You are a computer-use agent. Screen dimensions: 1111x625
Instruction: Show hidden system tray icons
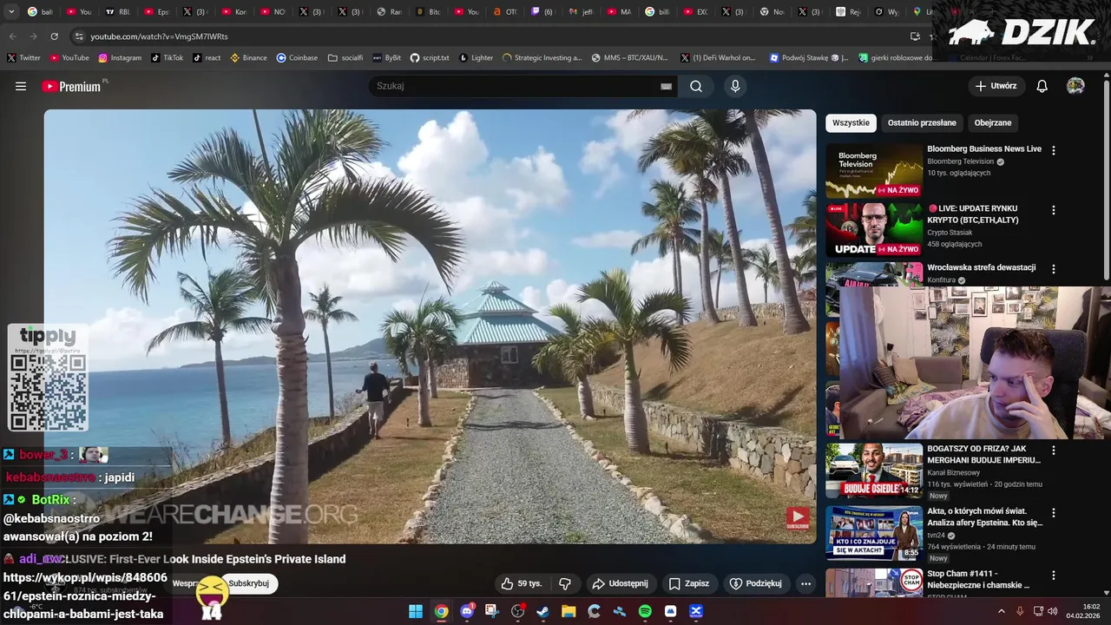tap(1001, 611)
